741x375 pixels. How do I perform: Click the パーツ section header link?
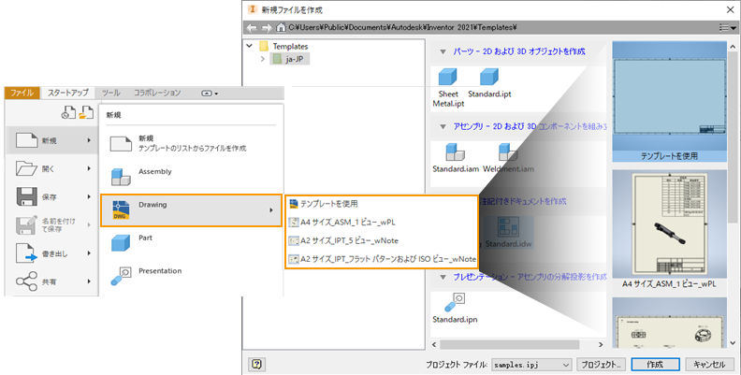(519, 51)
